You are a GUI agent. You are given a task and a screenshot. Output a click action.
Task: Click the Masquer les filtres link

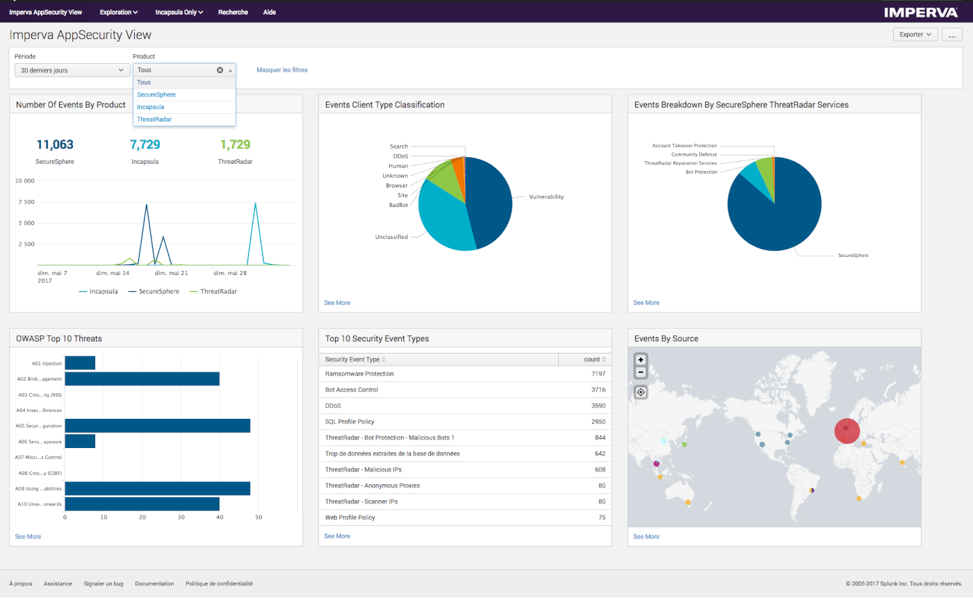(281, 70)
